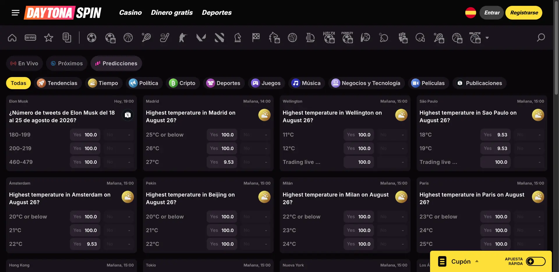Open the Spanish flag language selector

point(470,12)
